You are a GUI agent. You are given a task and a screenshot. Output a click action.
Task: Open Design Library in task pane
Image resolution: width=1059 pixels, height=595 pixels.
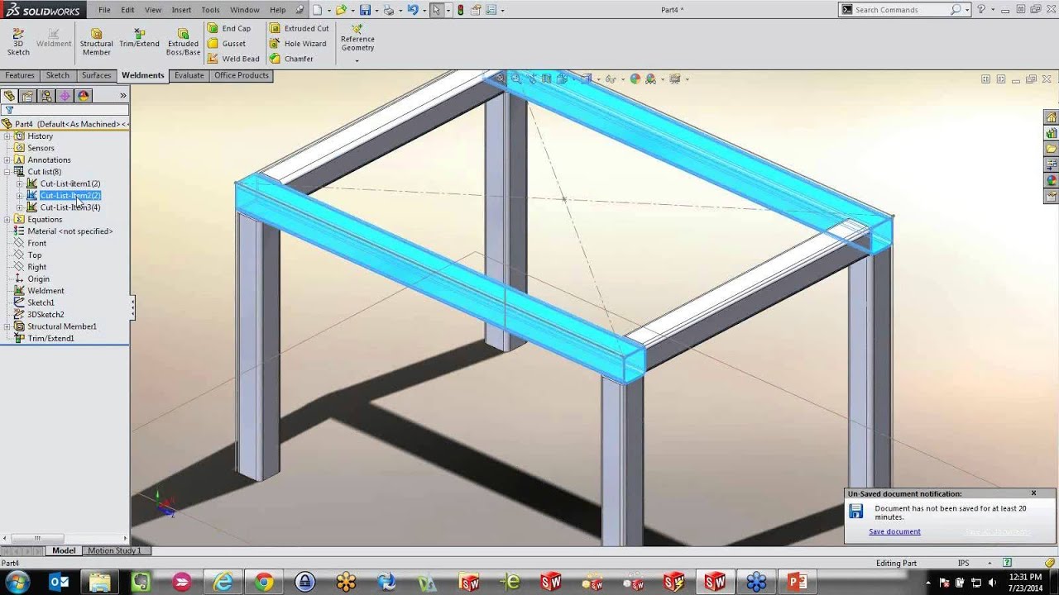coord(1052,133)
